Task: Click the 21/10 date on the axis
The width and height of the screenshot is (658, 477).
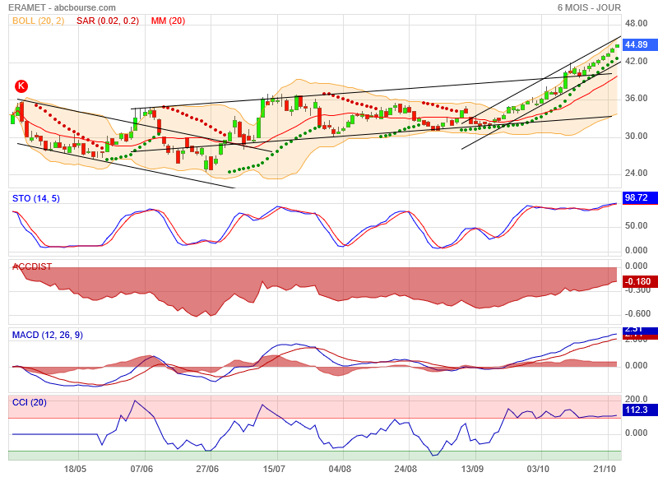Action: pos(605,469)
